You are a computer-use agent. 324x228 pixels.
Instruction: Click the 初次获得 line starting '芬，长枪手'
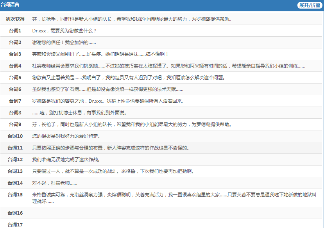click(132, 19)
